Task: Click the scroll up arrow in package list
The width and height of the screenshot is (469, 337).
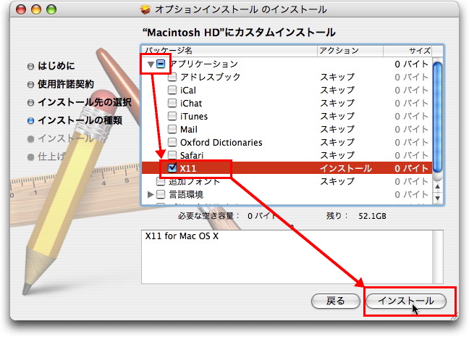Action: coord(437,187)
